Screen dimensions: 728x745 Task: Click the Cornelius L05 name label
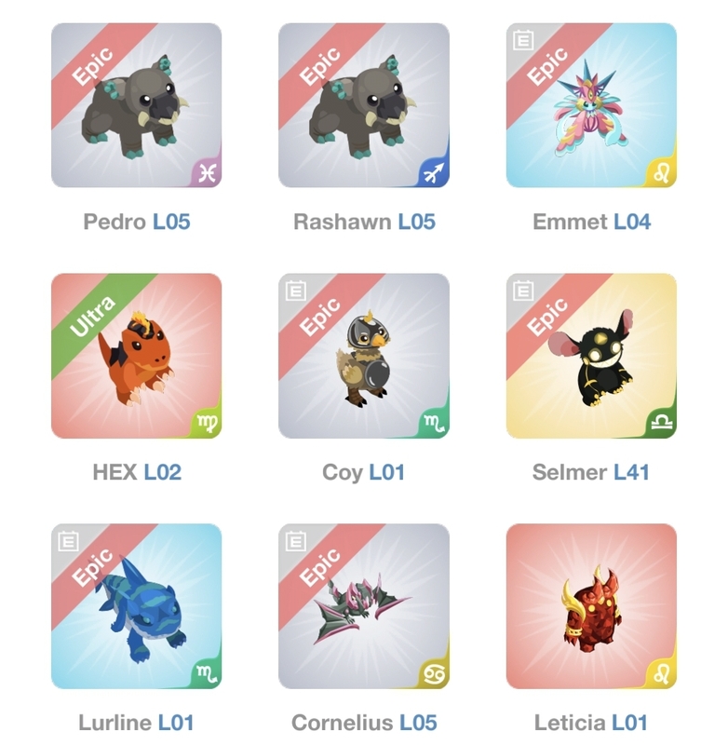[364, 723]
